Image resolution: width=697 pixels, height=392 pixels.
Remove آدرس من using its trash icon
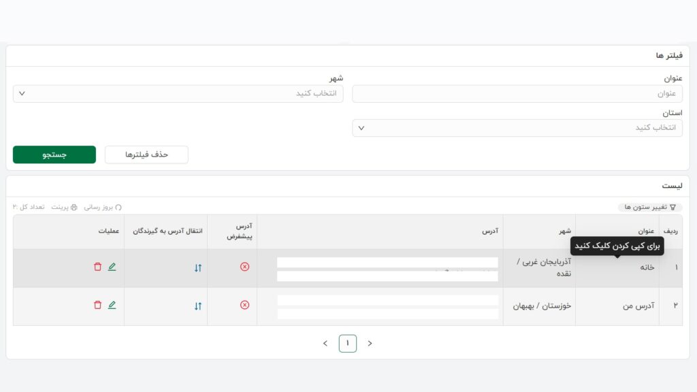pyautogui.click(x=97, y=306)
